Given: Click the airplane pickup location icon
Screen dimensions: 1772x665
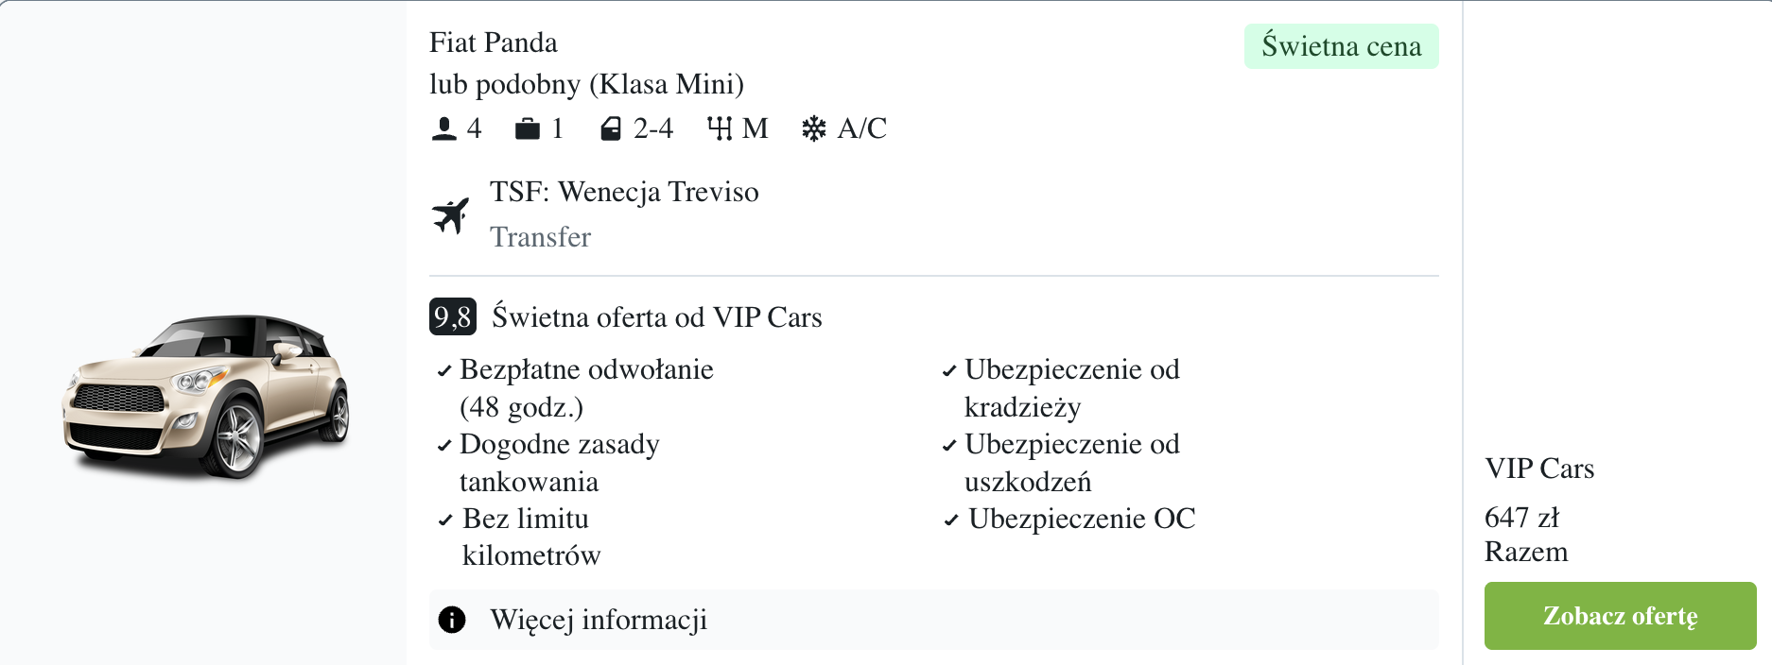Looking at the screenshot, I should [x=451, y=214].
